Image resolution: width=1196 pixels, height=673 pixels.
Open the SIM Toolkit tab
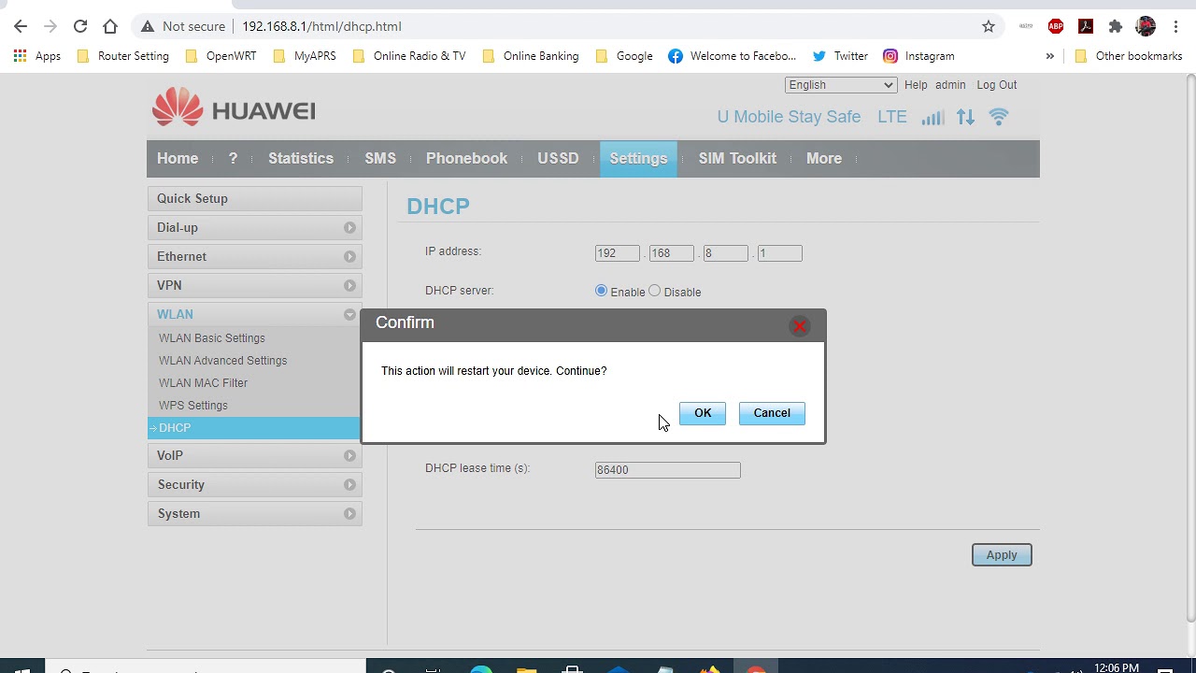[x=737, y=159]
